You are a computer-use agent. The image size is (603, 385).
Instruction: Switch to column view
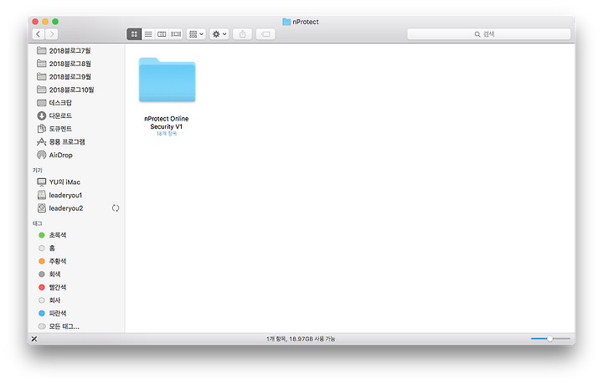point(162,34)
